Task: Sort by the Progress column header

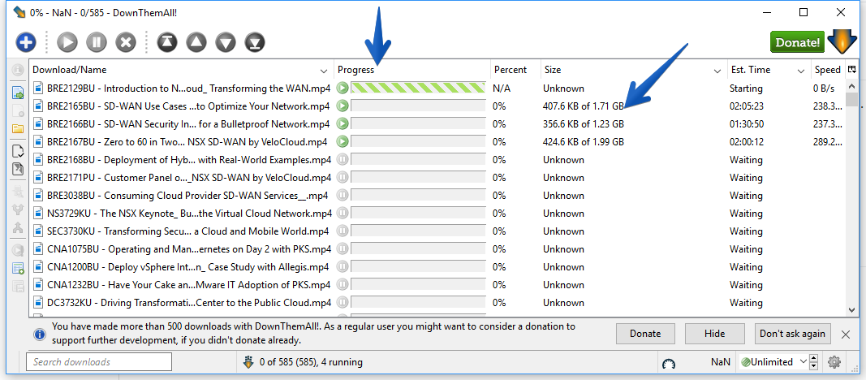Action: (x=355, y=70)
